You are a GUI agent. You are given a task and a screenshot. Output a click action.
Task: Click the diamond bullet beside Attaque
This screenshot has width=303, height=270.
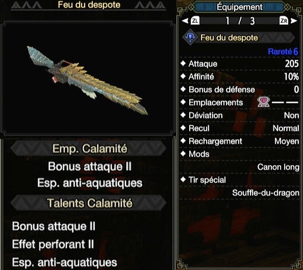pos(183,64)
